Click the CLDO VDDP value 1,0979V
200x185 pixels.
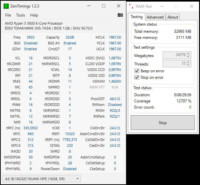point(115,64)
